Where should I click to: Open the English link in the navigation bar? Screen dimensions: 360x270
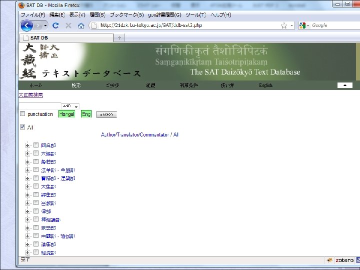[265, 85]
